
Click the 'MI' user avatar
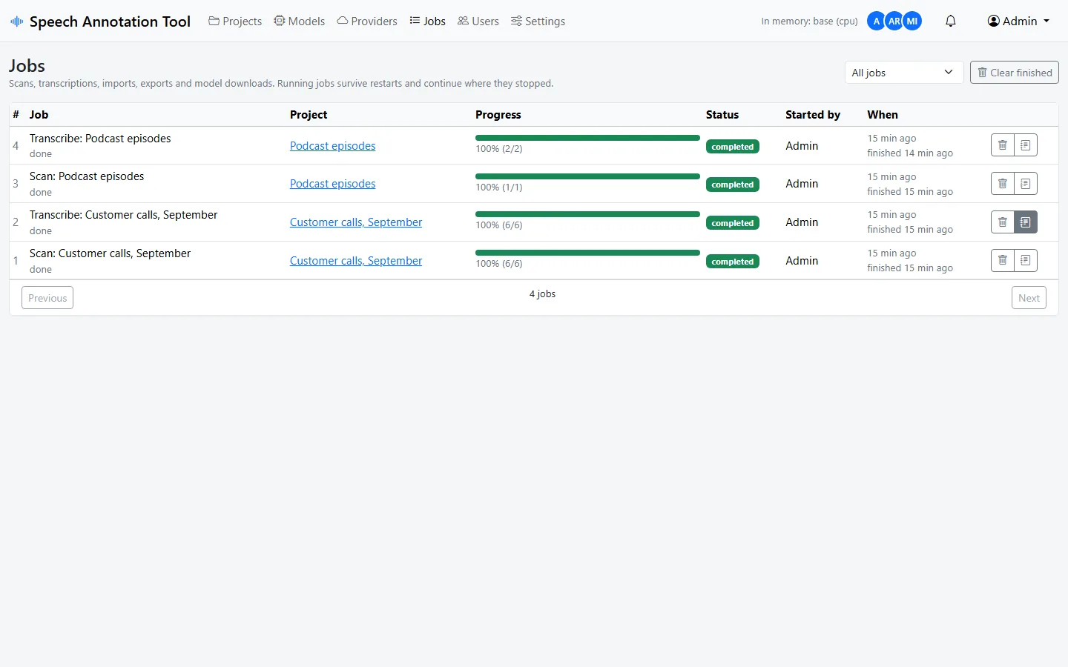coord(912,21)
